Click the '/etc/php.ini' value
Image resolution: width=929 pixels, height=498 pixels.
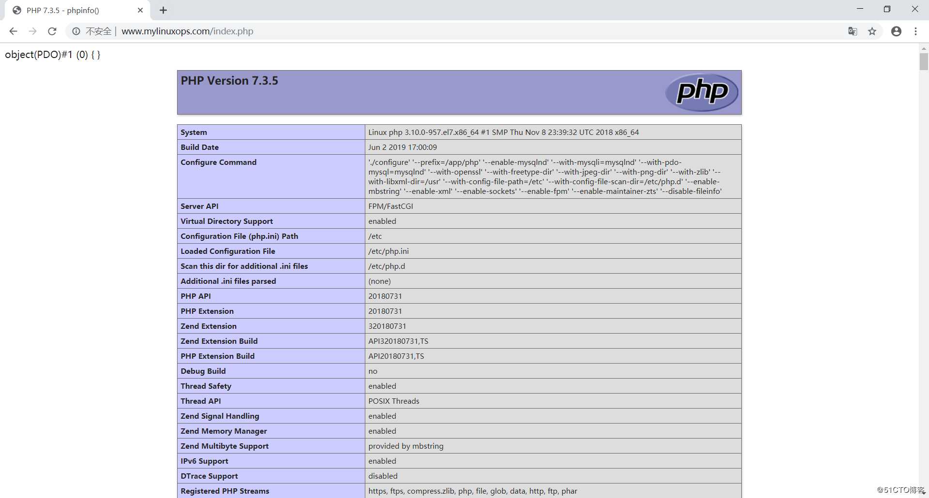(389, 251)
